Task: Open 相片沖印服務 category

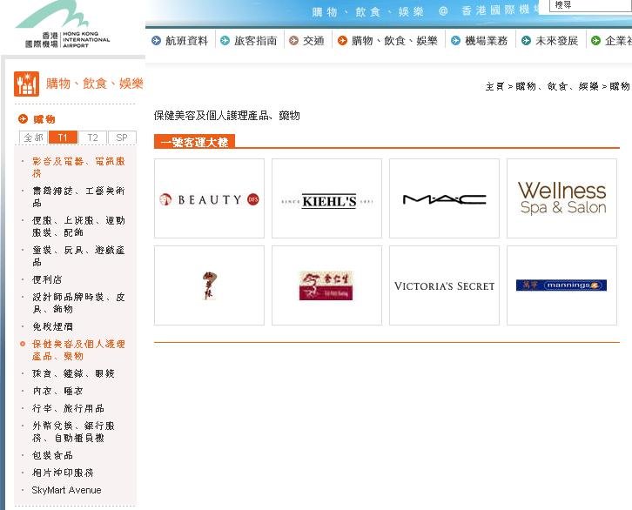Action: (x=63, y=473)
